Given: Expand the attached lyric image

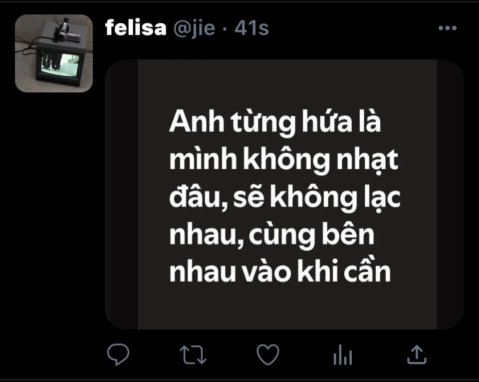Looking at the screenshot, I should (284, 194).
